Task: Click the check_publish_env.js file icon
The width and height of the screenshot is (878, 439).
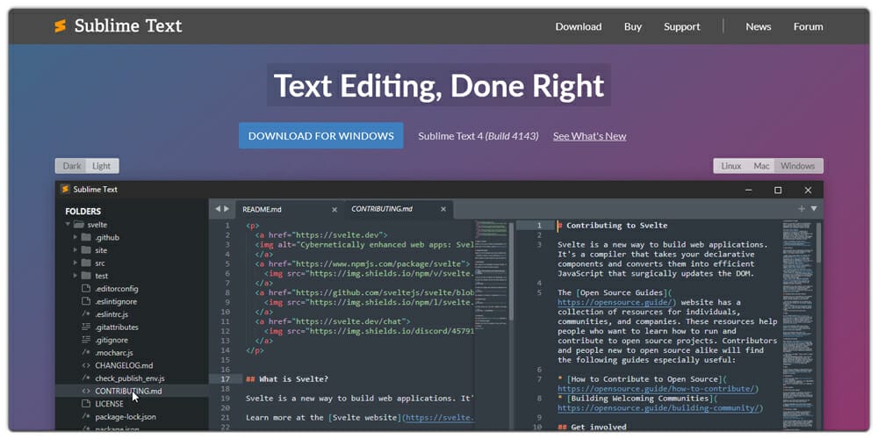Action: [86, 378]
